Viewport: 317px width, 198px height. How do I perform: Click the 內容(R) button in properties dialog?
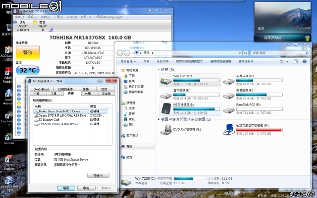coord(98,175)
